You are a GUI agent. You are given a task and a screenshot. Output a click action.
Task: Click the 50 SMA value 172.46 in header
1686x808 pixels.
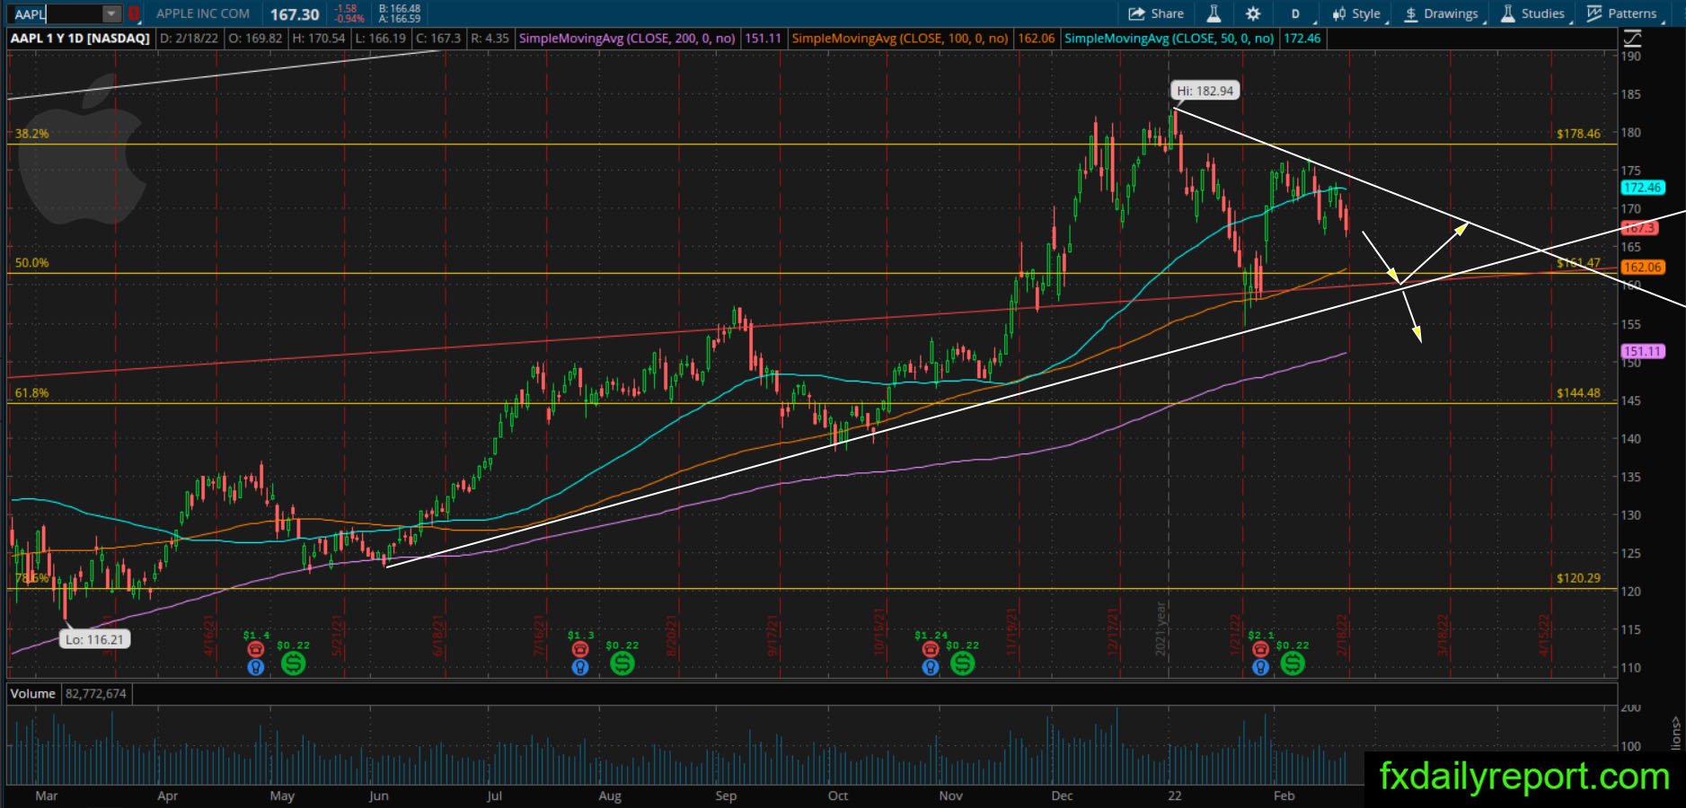1302,39
